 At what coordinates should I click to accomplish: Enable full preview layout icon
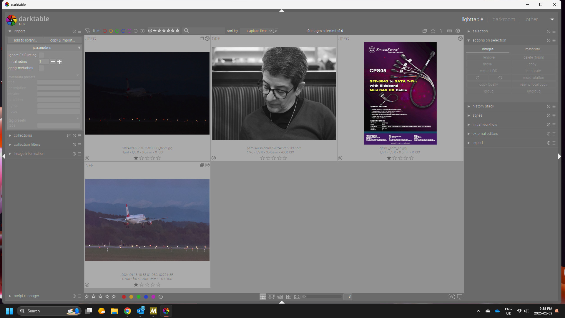(297, 297)
